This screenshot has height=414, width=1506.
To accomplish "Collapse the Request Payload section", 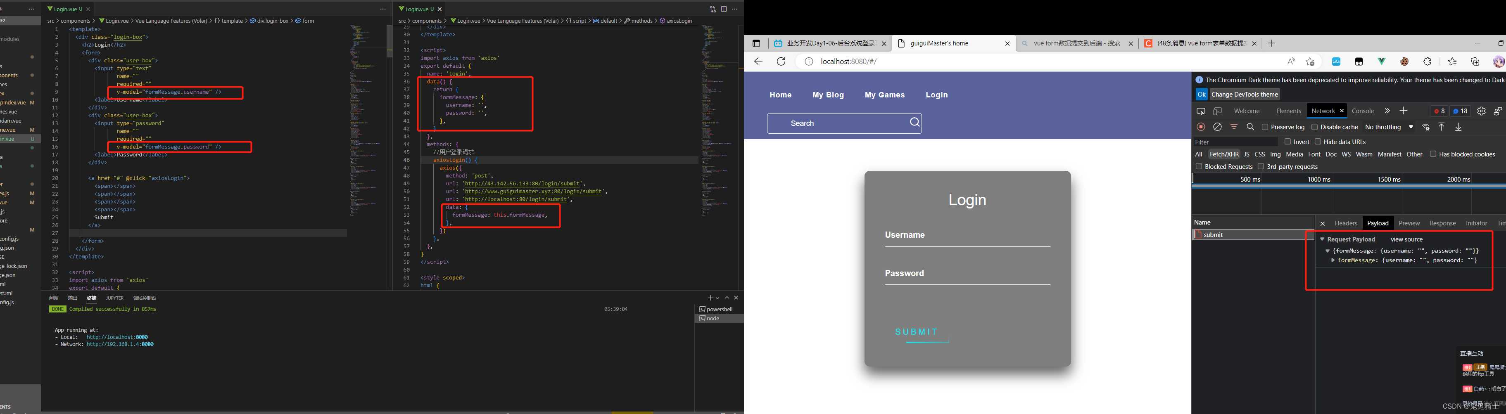I will 1322,239.
